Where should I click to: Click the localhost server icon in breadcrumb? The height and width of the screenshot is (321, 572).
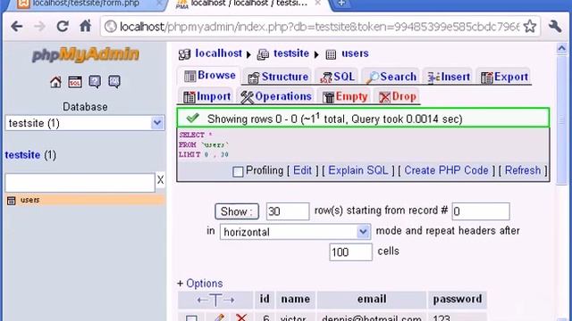(x=184, y=54)
